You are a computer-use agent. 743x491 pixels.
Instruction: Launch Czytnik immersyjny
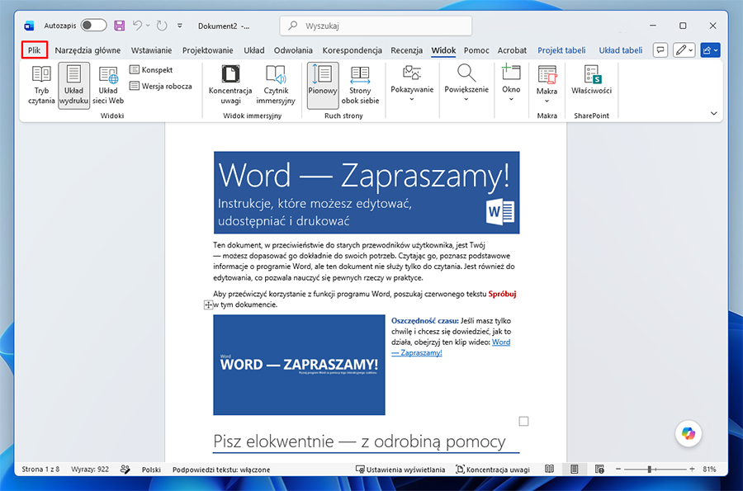coord(276,86)
